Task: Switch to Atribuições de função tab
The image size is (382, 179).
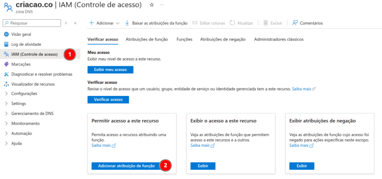Action: click(x=147, y=39)
